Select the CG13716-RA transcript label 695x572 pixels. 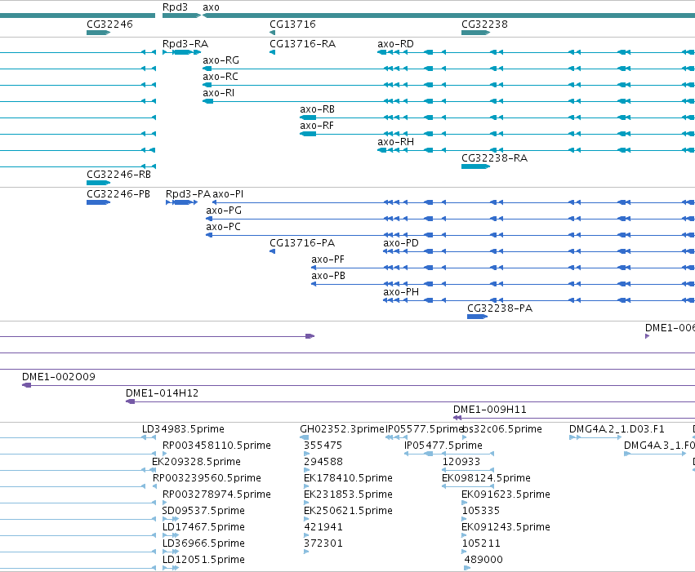click(x=303, y=44)
